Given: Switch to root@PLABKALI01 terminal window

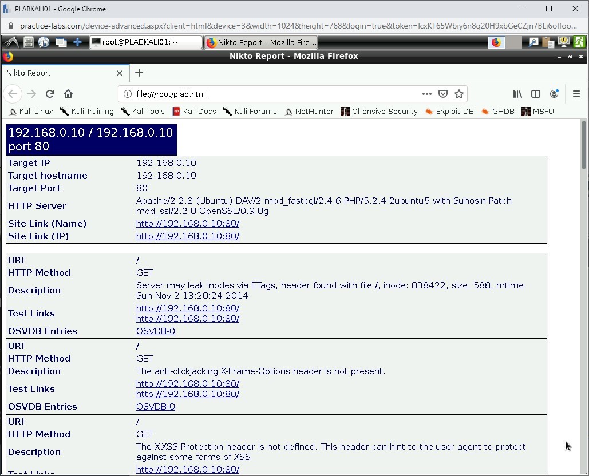Looking at the screenshot, I should pyautogui.click(x=145, y=42).
